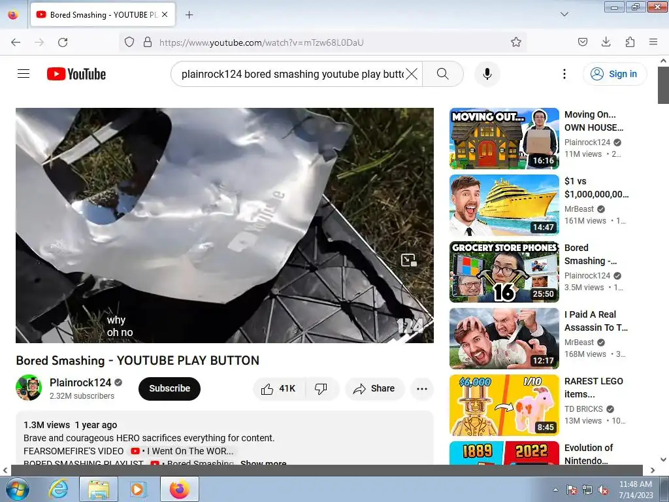Viewport: 669px width, 502px height.
Task: Switch to Firefox on the taskbar
Action: (179, 489)
